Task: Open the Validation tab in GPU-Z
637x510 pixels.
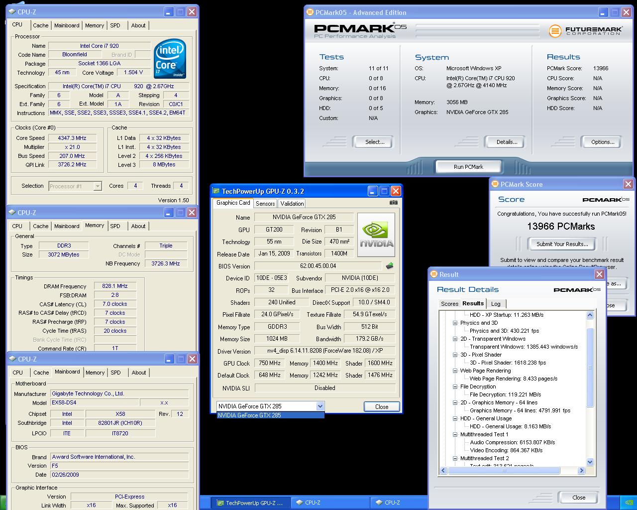Action: click(292, 204)
